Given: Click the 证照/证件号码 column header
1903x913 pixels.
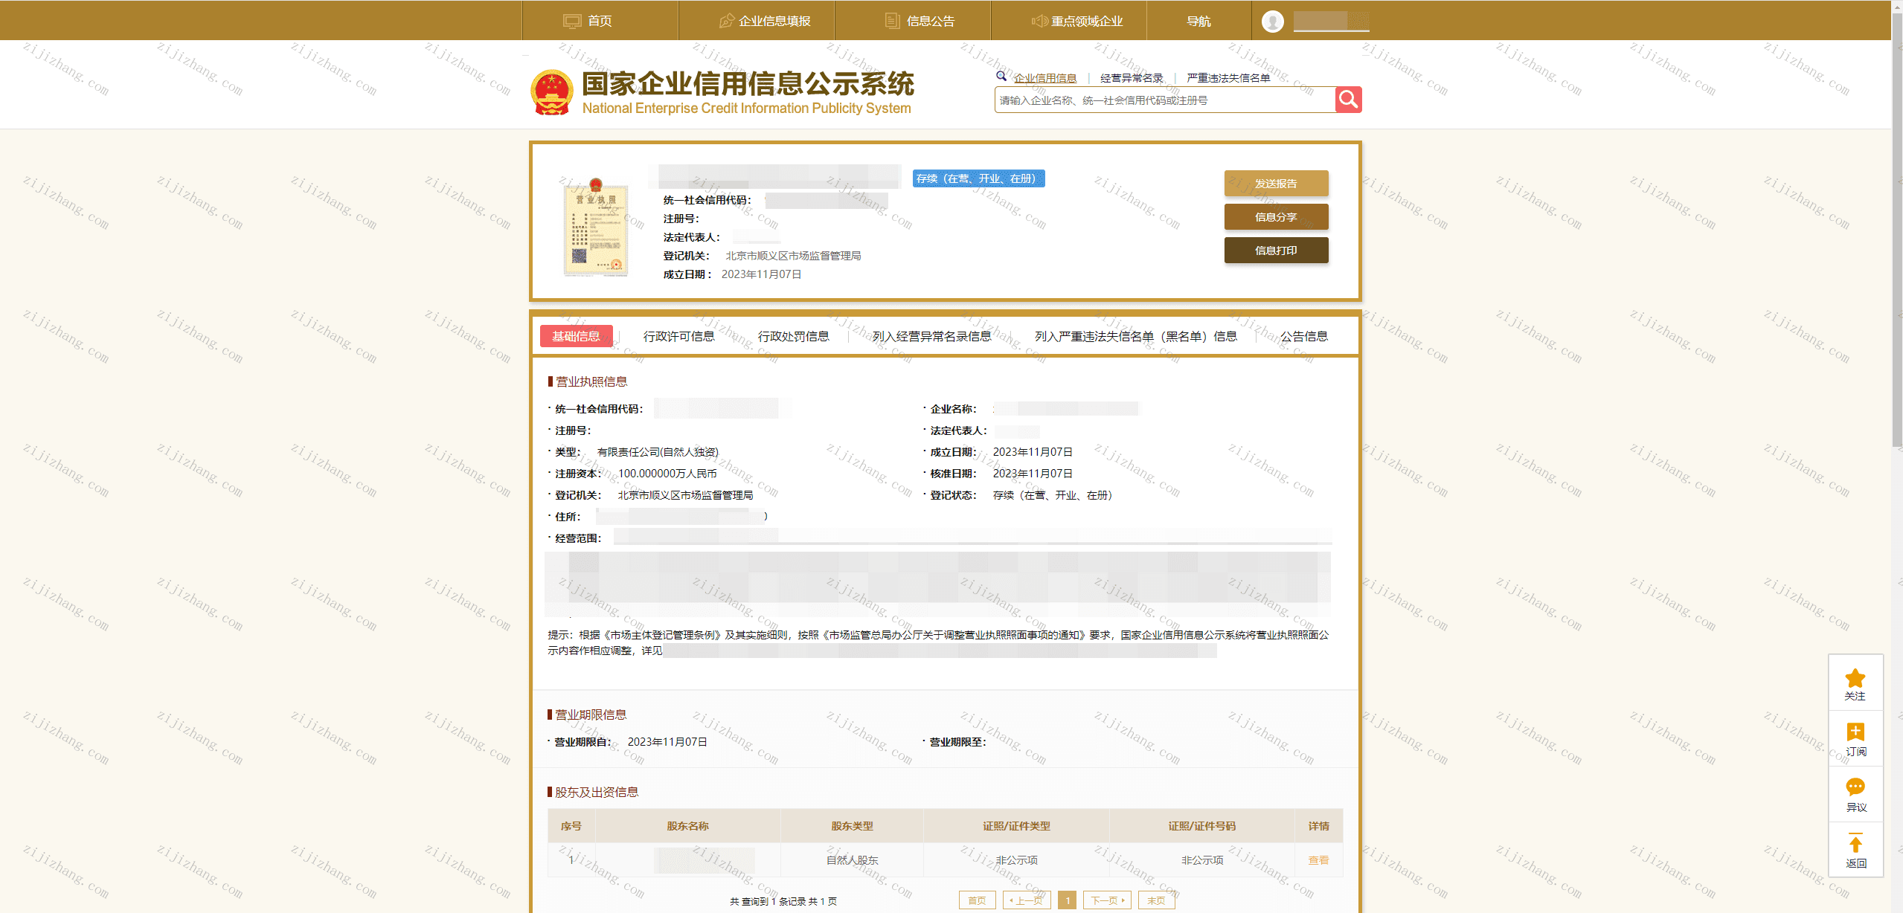Looking at the screenshot, I should pyautogui.click(x=1201, y=826).
